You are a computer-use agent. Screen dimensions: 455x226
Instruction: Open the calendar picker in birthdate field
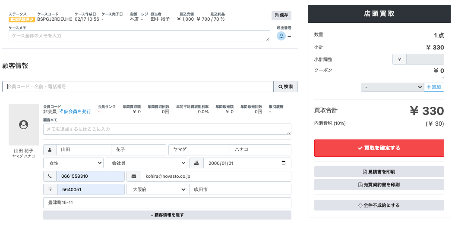(284, 163)
